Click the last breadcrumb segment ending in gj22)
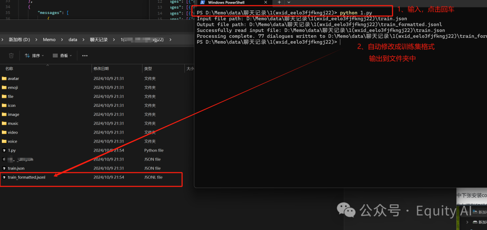487x230 pixels. 142,40
